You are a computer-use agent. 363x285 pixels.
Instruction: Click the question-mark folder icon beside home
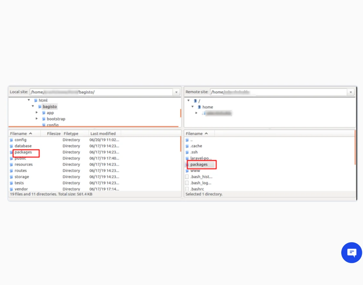click(199, 107)
